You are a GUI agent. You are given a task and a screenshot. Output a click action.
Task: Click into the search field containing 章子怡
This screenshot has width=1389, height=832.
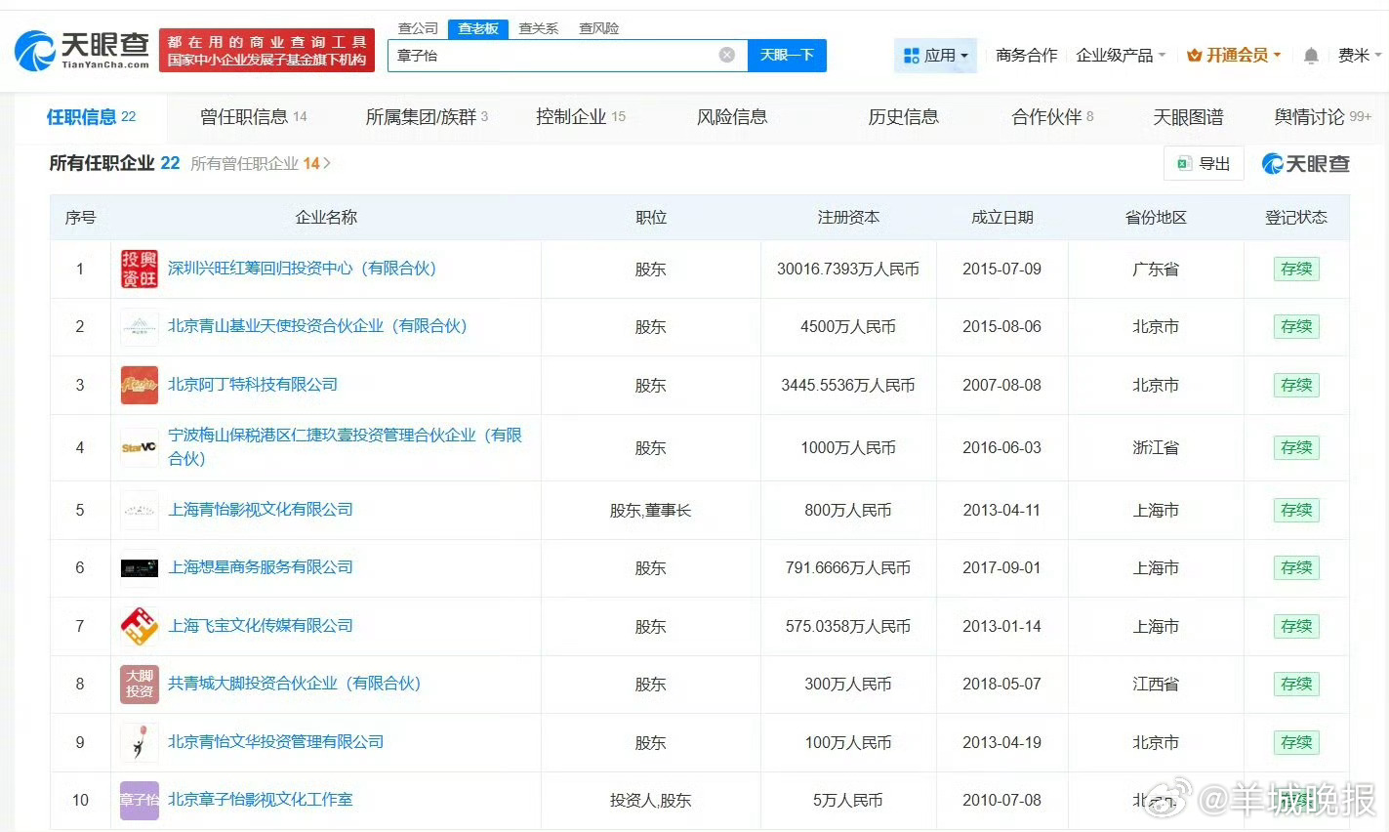pos(552,56)
